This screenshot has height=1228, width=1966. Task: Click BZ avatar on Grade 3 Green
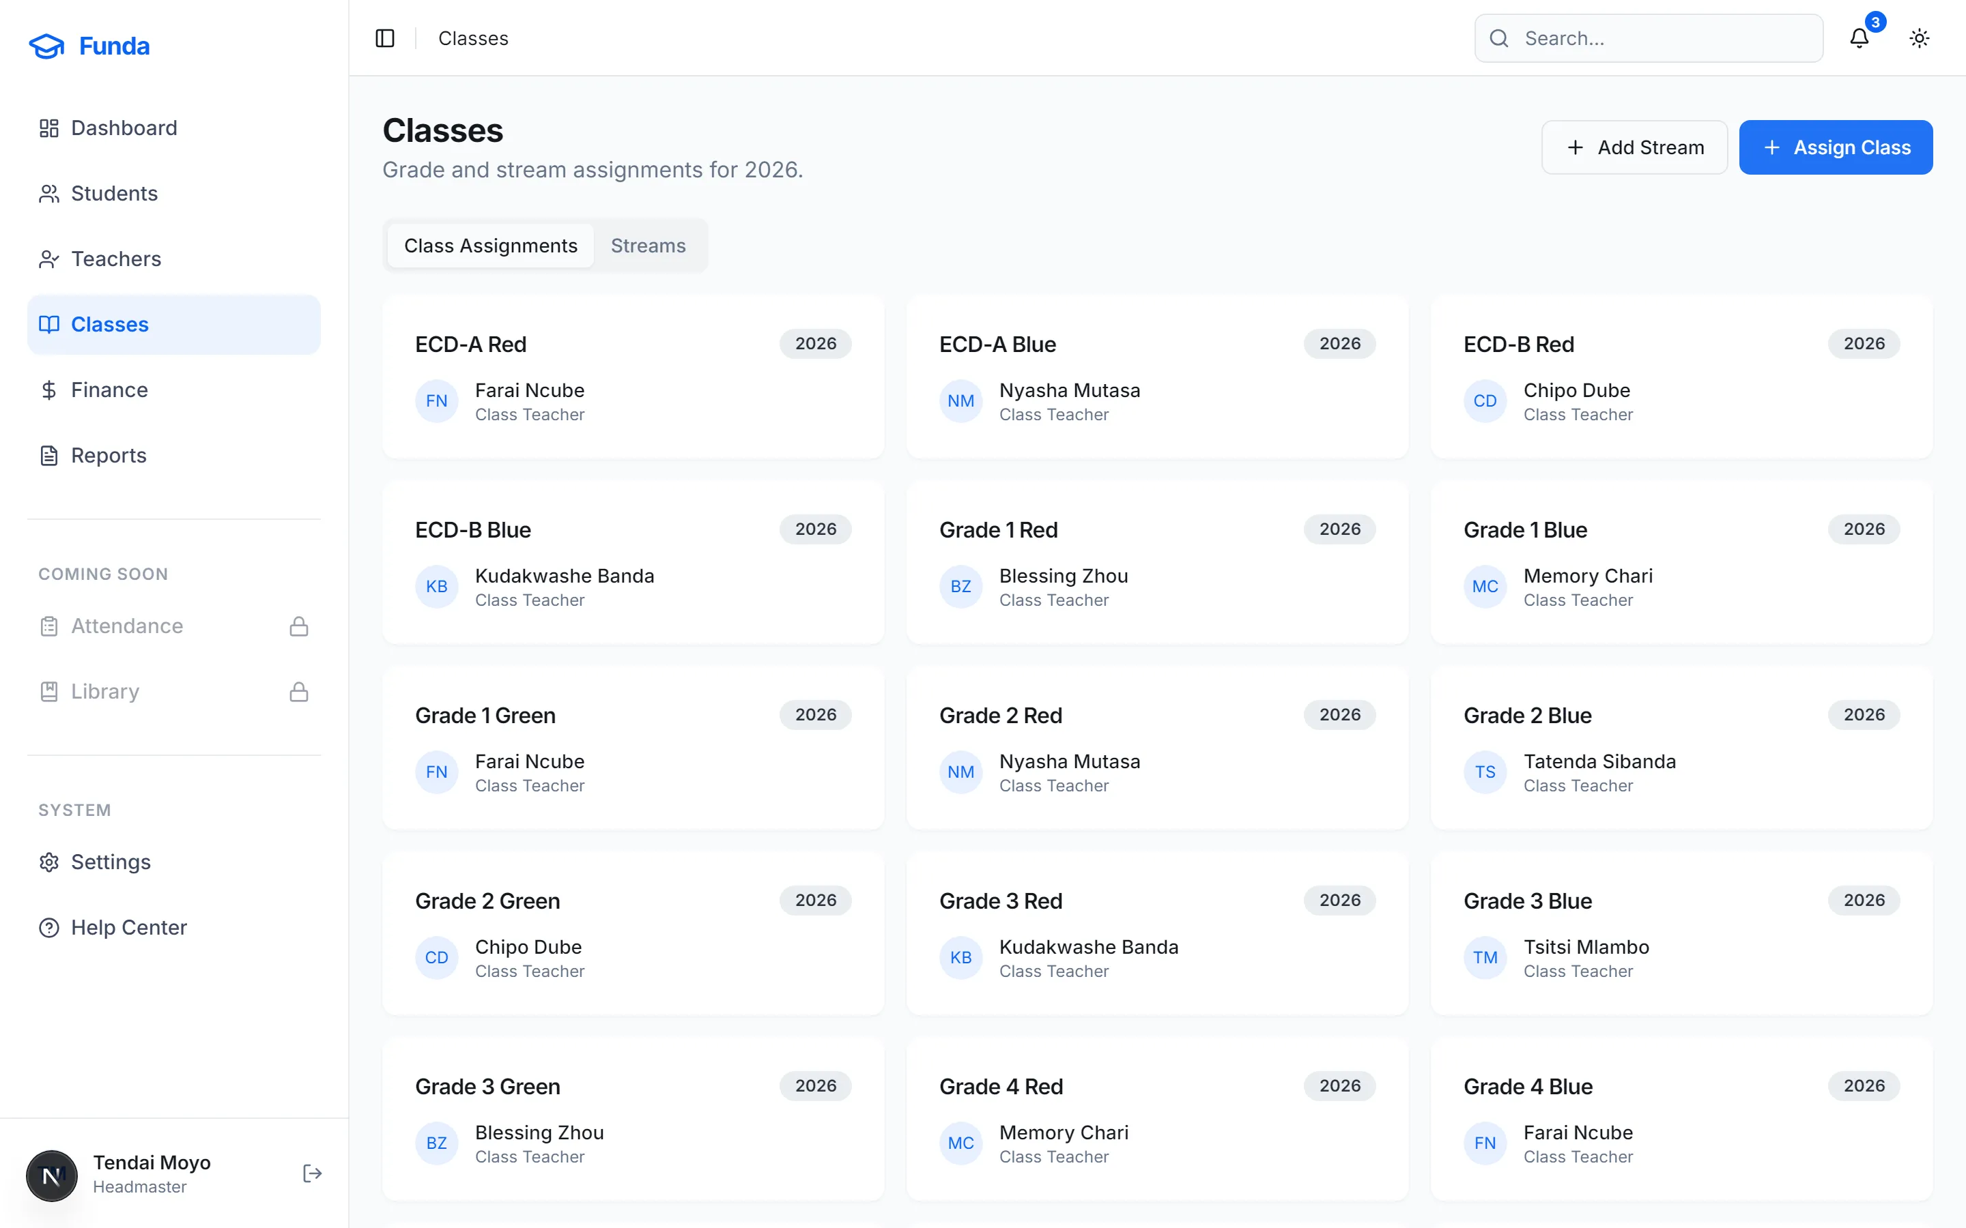click(437, 1143)
